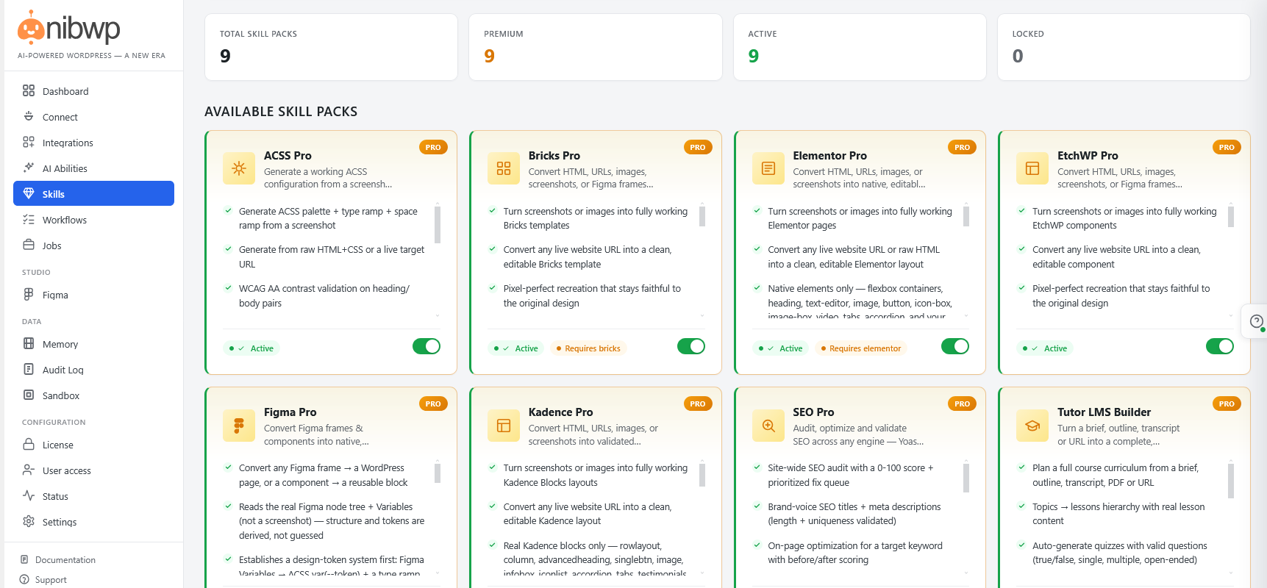The image size is (1267, 588).
Task: Click the Active status chip on EtchWP Pro
Action: [x=1045, y=348]
